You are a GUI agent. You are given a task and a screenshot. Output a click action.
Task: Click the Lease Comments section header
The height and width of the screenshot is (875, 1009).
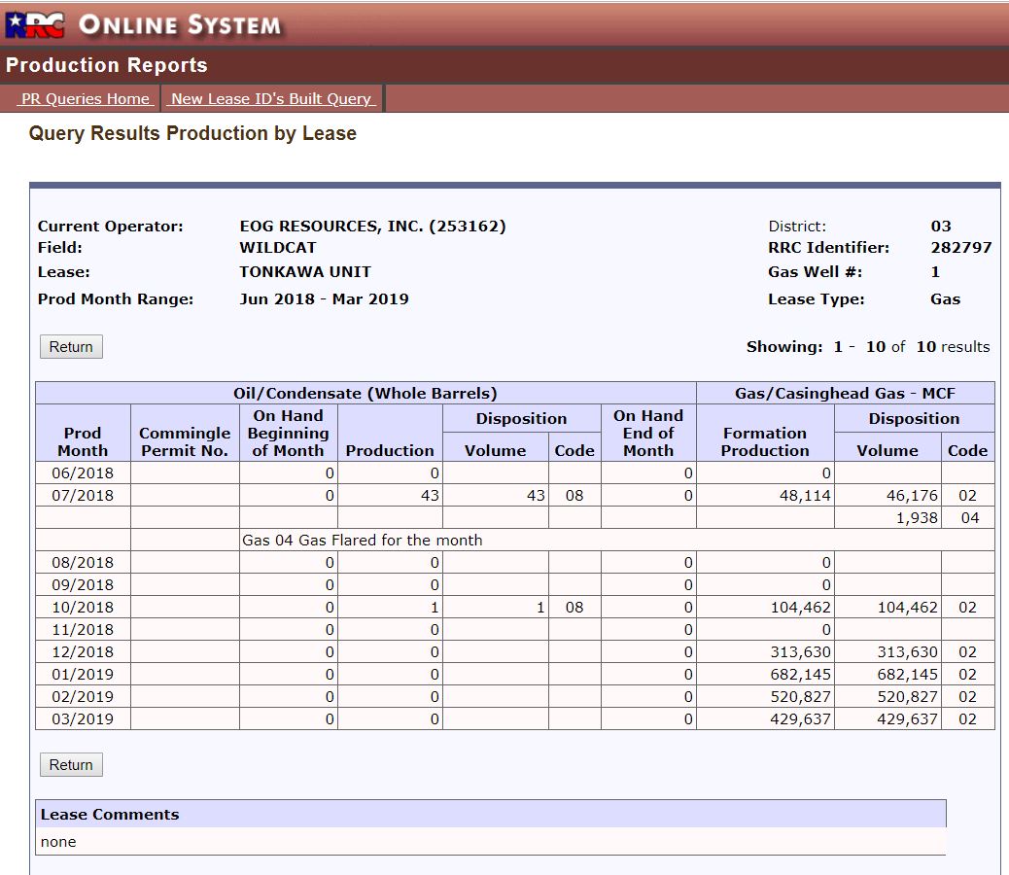click(x=109, y=814)
